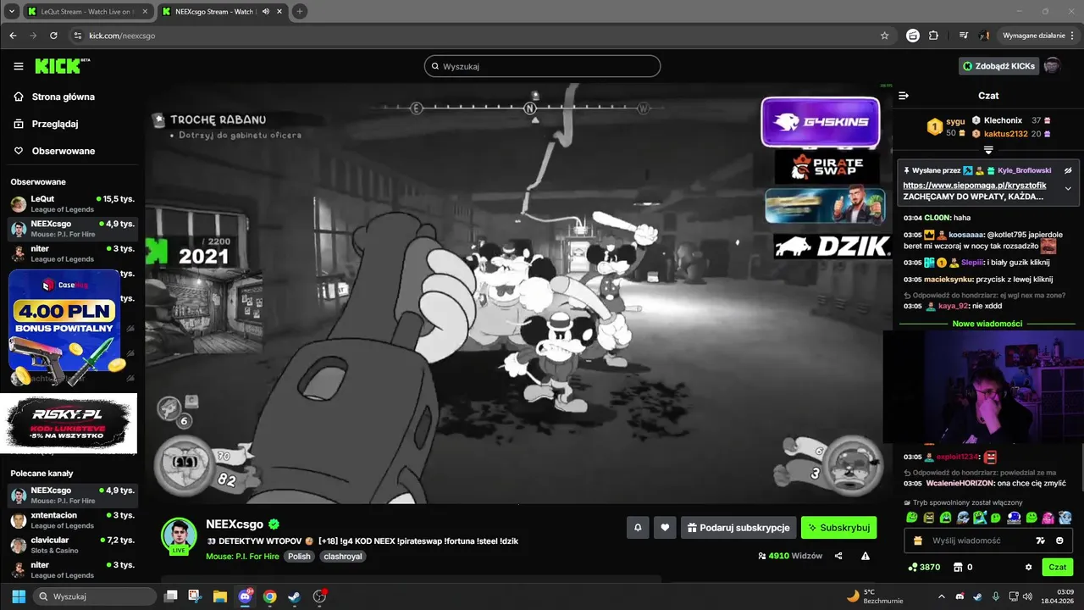This screenshot has width=1084, height=610.
Task: Click the NEEXcsgo streamer avatar with LIVE badge
Action: click(x=179, y=535)
